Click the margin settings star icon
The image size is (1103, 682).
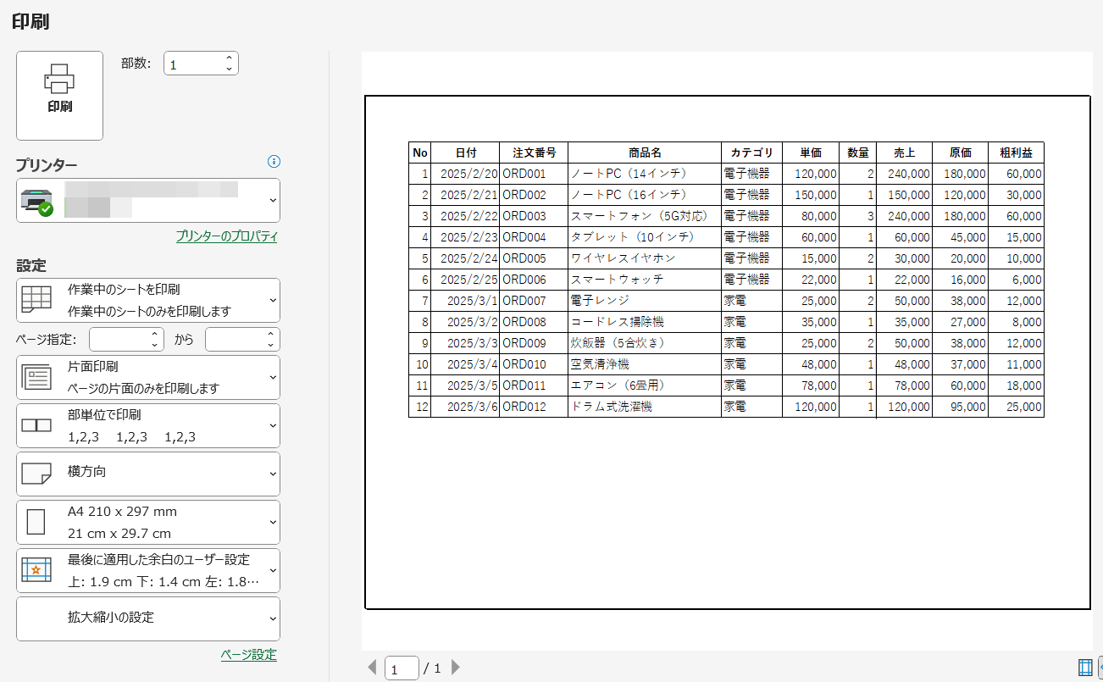click(x=36, y=570)
